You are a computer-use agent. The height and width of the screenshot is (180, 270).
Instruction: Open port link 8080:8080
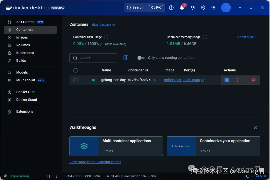point(192,80)
